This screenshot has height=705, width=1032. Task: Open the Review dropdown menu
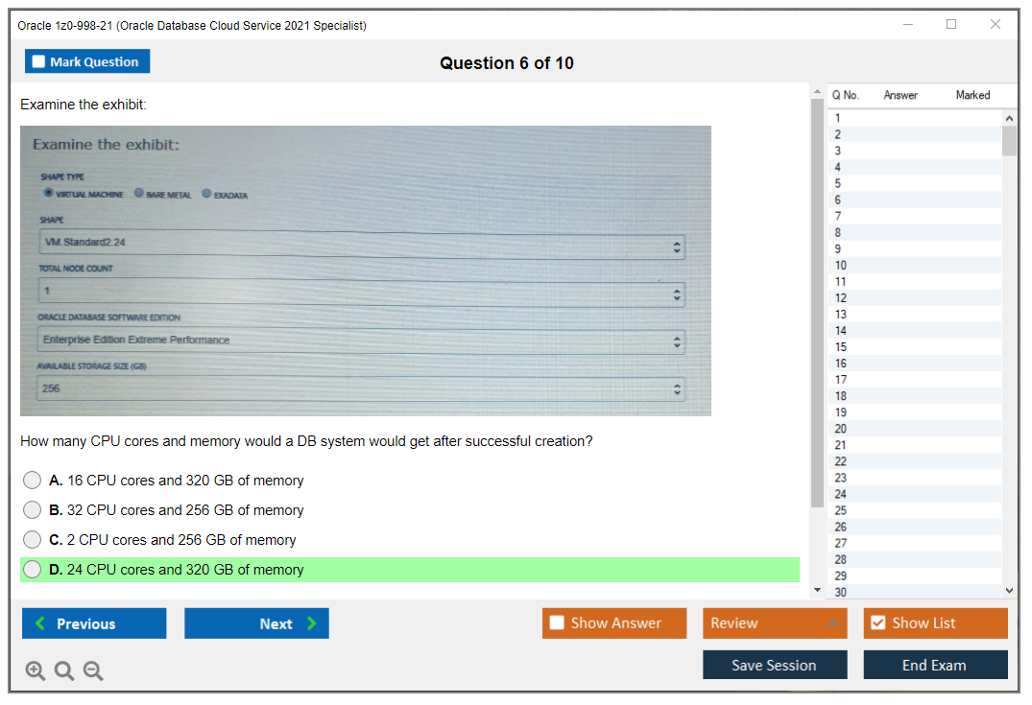point(775,623)
